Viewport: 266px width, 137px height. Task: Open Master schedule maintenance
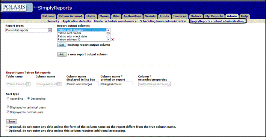tap(115, 21)
